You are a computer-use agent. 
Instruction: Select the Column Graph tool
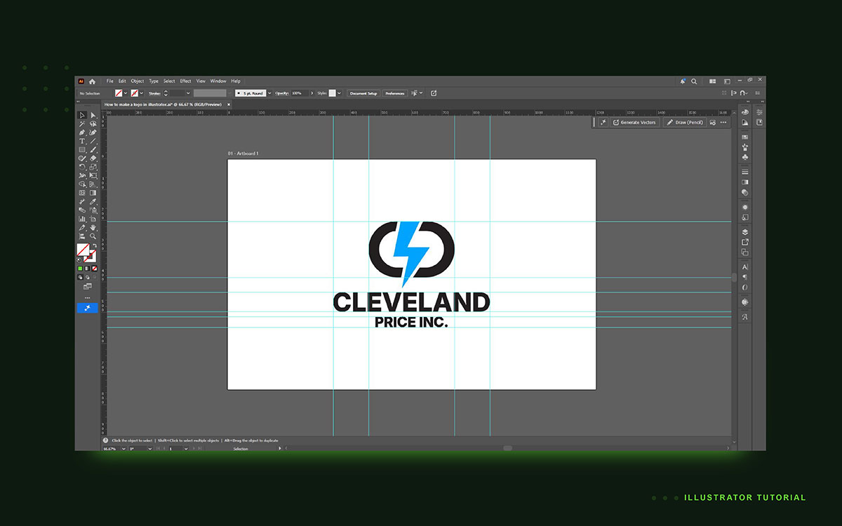point(82,218)
